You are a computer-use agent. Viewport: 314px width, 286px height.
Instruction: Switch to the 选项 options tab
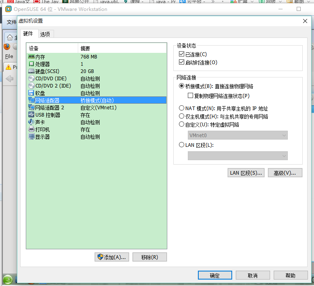tap(45, 34)
